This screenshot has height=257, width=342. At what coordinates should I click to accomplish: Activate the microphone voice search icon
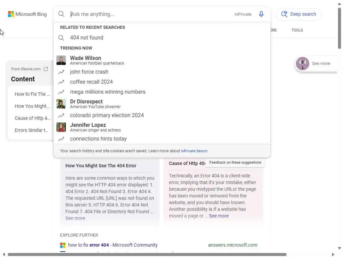(261, 14)
